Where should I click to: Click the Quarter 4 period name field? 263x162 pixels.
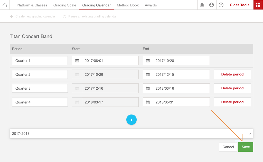(40, 102)
